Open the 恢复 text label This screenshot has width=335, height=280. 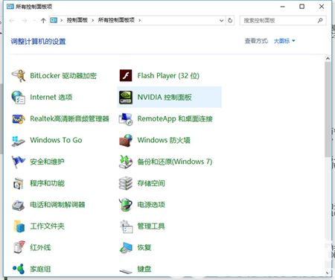[144, 247]
